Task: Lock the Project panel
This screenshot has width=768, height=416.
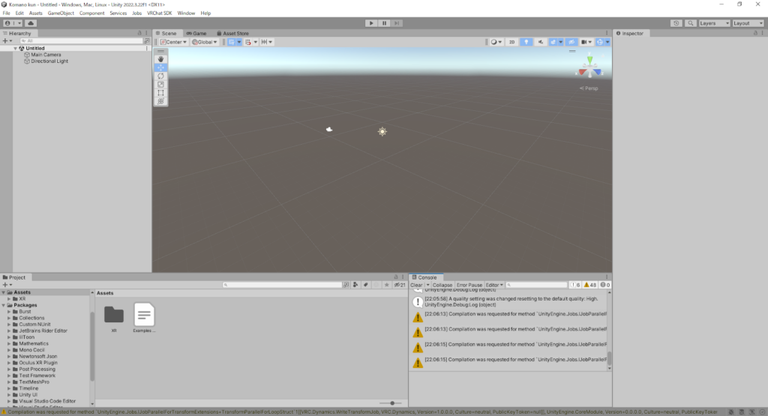Action: coord(396,277)
